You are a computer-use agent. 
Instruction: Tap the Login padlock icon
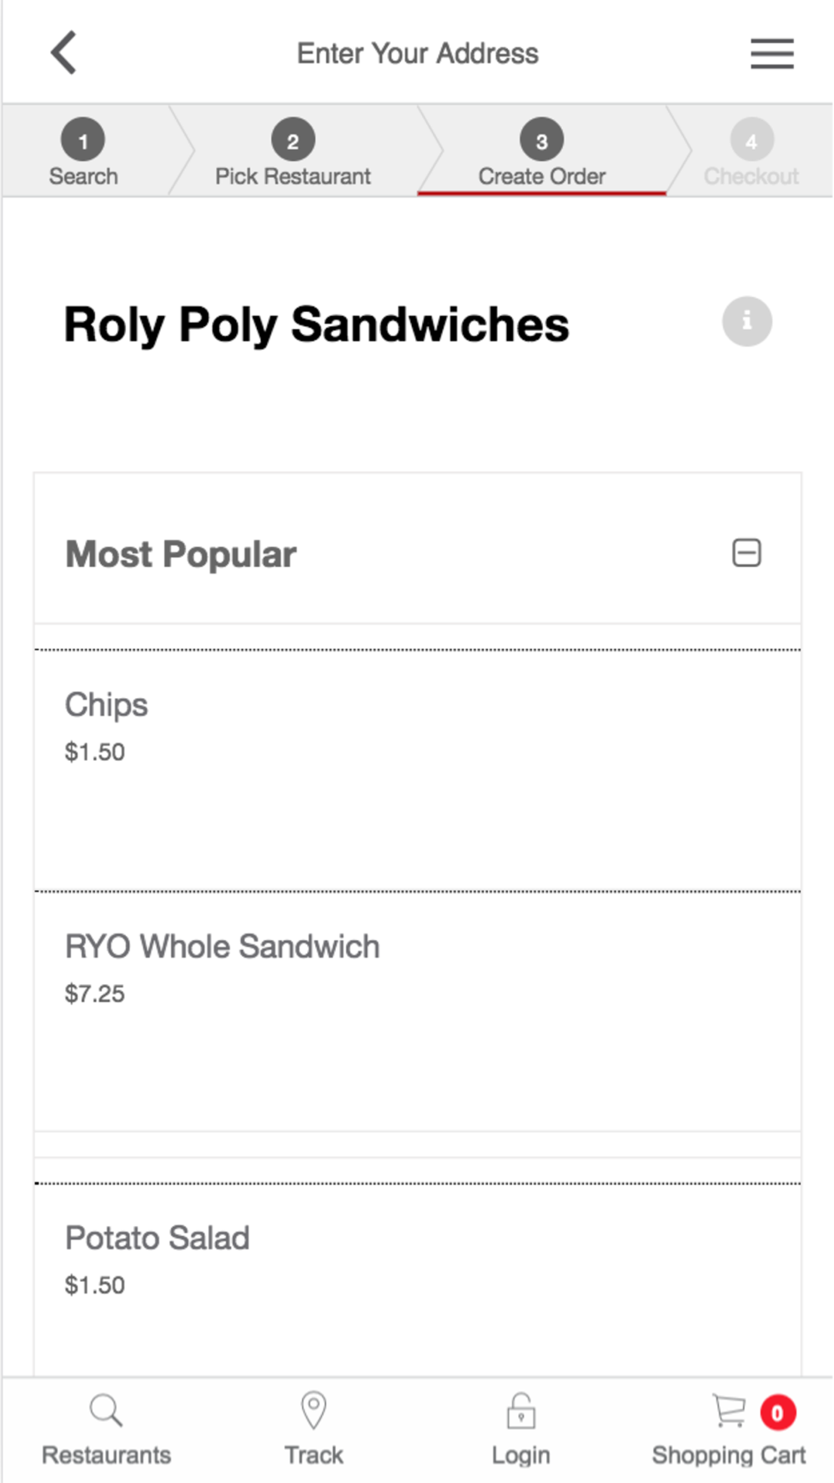pyautogui.click(x=520, y=1412)
